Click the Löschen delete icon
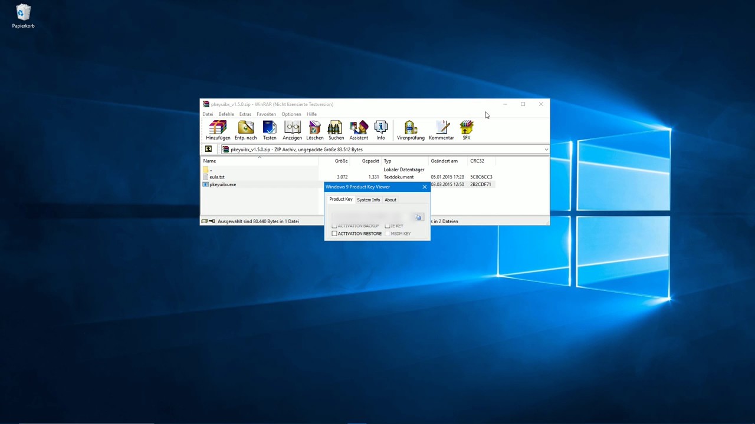Image resolution: width=755 pixels, height=424 pixels. click(314, 131)
